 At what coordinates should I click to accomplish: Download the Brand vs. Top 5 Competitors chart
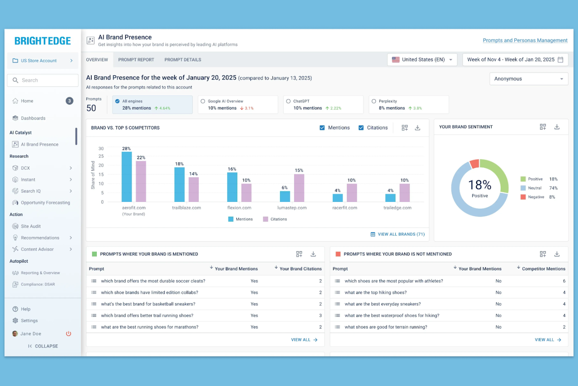[417, 127]
